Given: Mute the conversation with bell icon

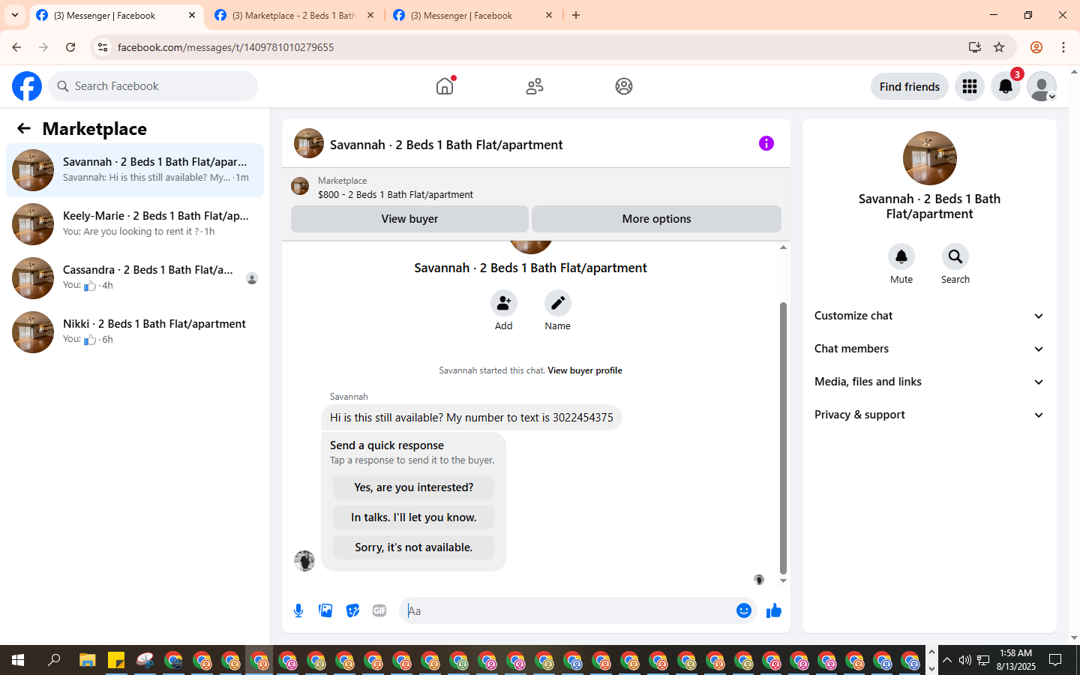Looking at the screenshot, I should coord(901,256).
